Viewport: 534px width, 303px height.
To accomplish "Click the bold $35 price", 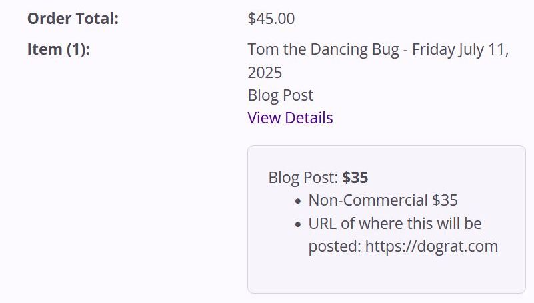I will (355, 178).
